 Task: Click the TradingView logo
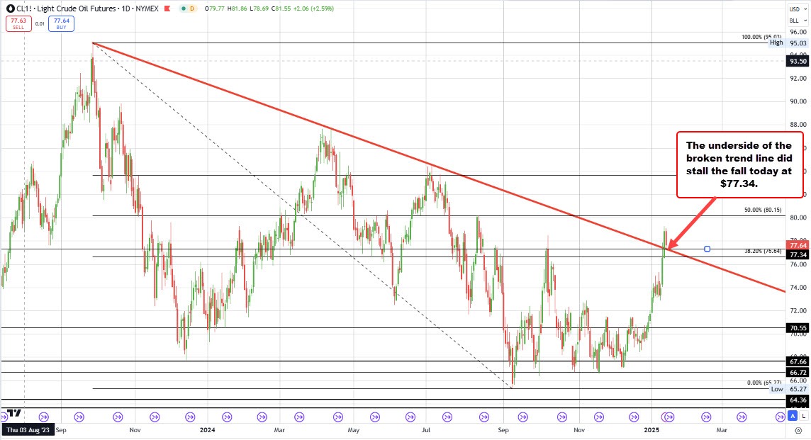[13, 413]
